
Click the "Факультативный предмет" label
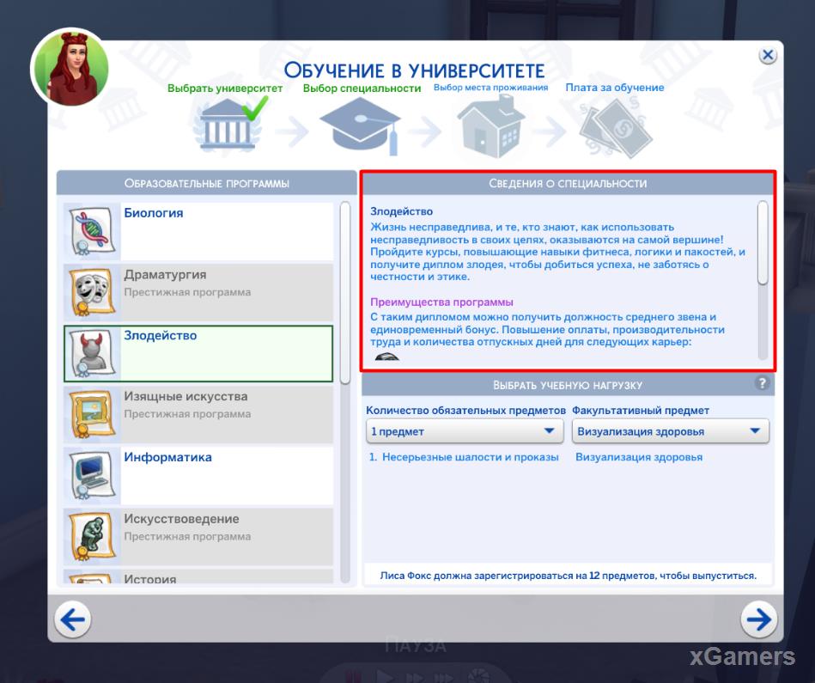coord(641,410)
